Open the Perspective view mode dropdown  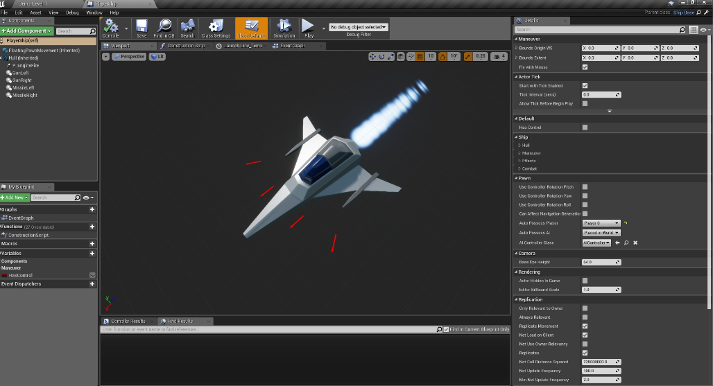coord(129,56)
